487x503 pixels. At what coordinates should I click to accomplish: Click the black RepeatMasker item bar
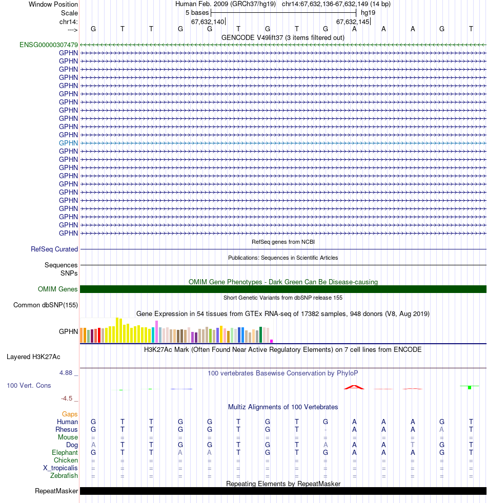[283, 491]
